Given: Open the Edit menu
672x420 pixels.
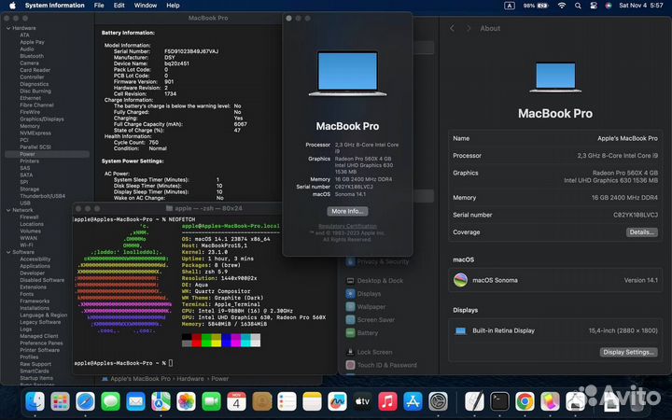Looking at the screenshot, I should (119, 6).
